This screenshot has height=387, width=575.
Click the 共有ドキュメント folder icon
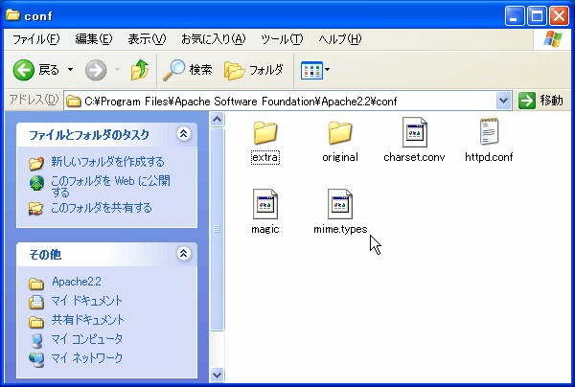pyautogui.click(x=36, y=321)
